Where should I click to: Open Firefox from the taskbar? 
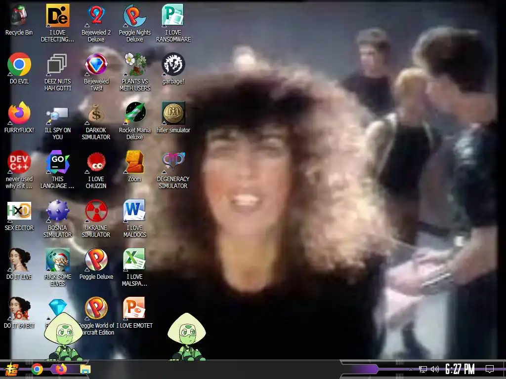[x=61, y=369]
